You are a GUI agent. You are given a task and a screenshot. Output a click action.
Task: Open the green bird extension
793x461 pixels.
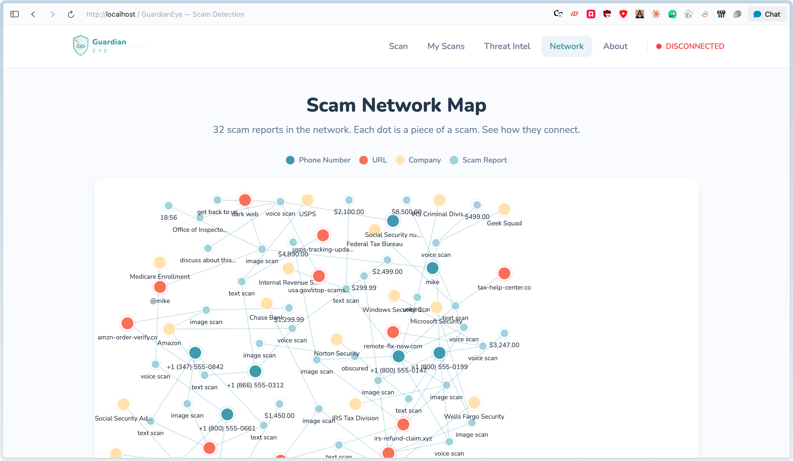(x=672, y=14)
